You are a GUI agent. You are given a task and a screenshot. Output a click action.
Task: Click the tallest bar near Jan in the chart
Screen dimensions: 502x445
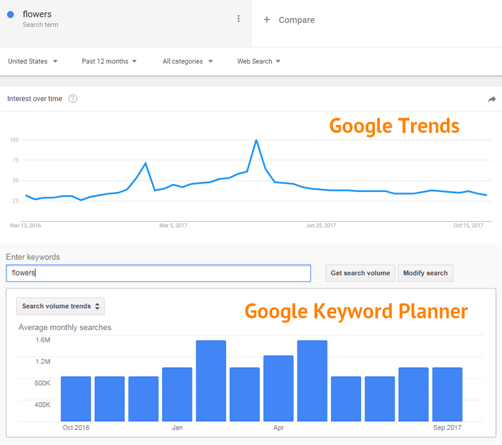[x=210, y=380]
